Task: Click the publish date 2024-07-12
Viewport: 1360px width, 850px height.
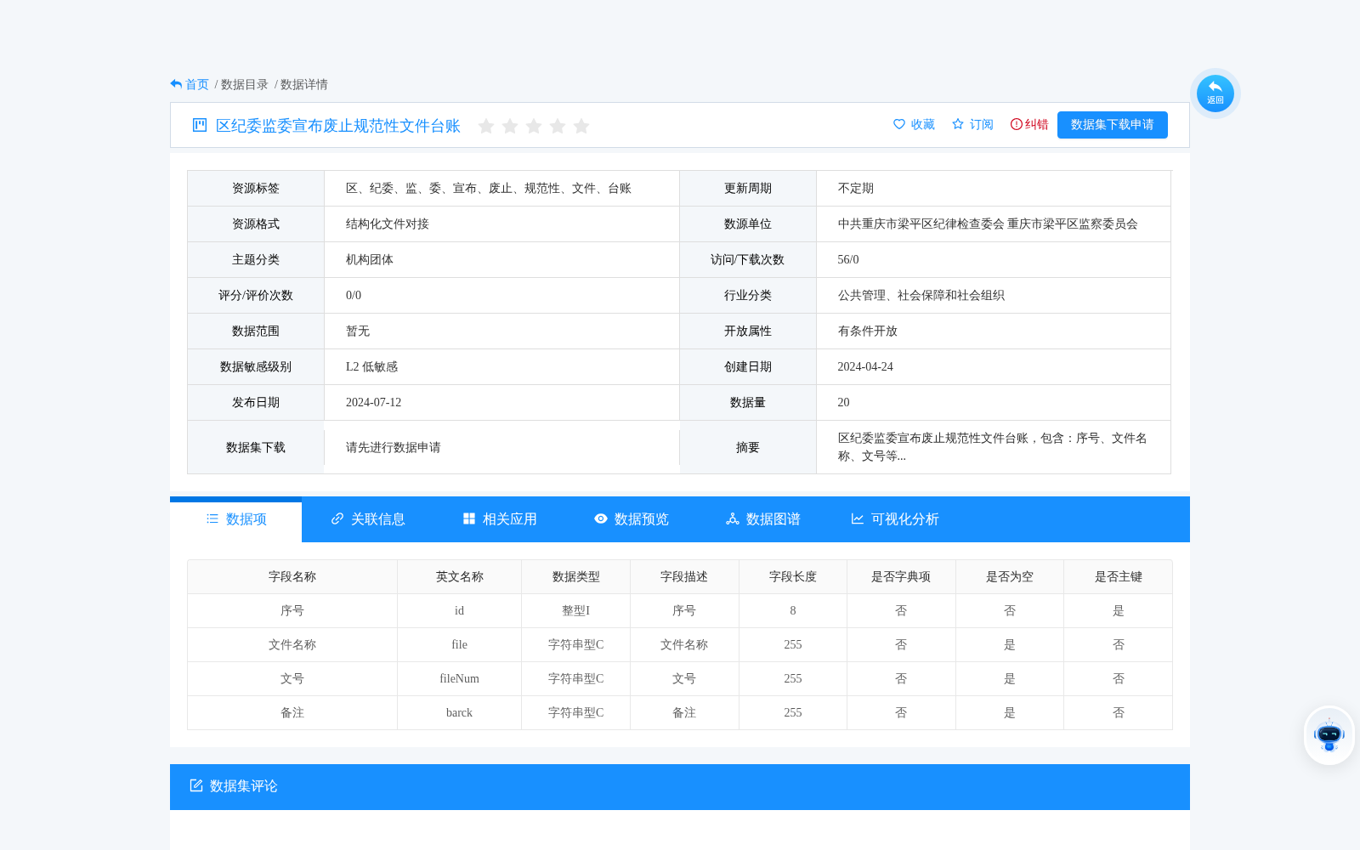Action: 373,403
